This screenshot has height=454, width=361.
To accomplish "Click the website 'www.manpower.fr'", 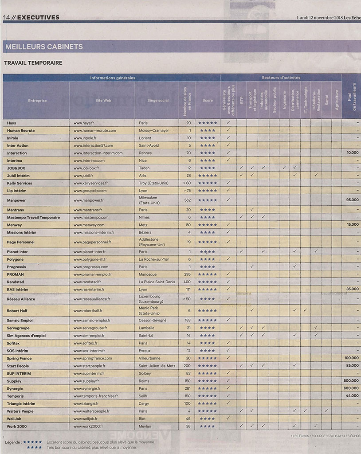I will coord(89,200).
